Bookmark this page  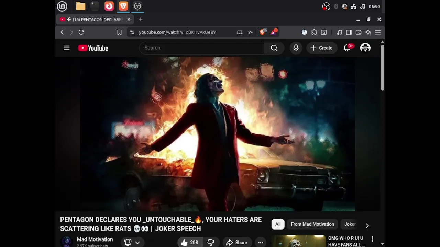(119, 32)
